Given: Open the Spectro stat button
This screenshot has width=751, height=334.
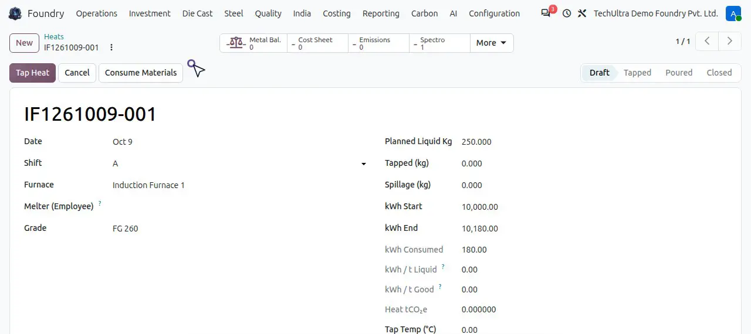Looking at the screenshot, I should tap(439, 43).
